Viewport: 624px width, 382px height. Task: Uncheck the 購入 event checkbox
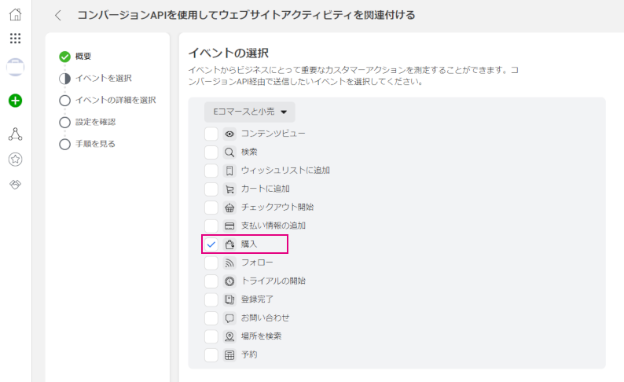point(211,244)
